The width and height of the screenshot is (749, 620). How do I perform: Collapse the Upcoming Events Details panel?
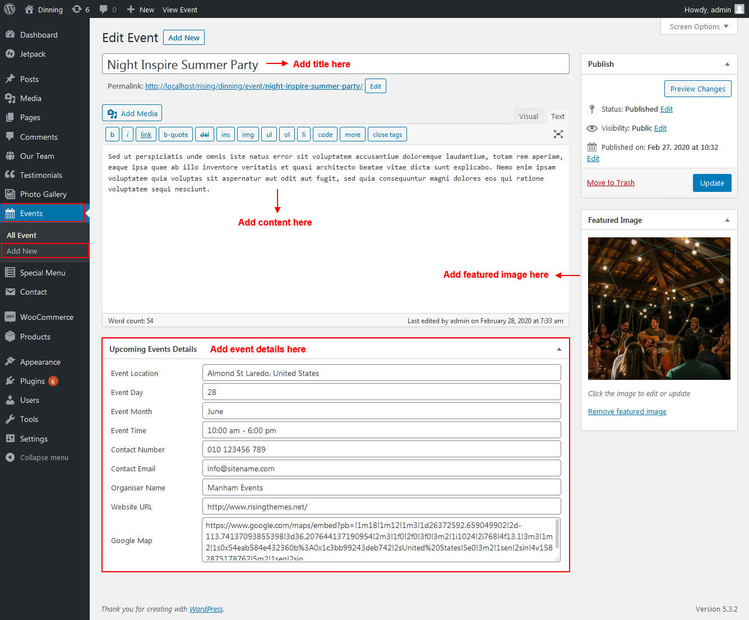[x=558, y=349]
